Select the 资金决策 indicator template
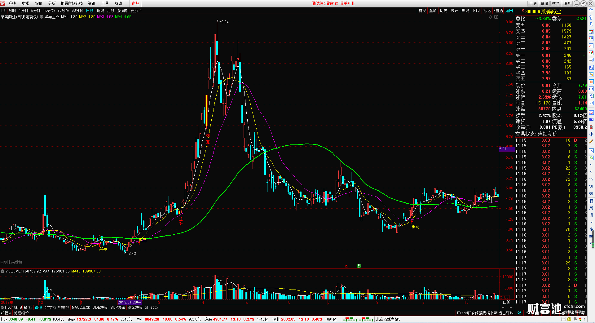Viewport: 595px width, 323px height. click(135, 308)
